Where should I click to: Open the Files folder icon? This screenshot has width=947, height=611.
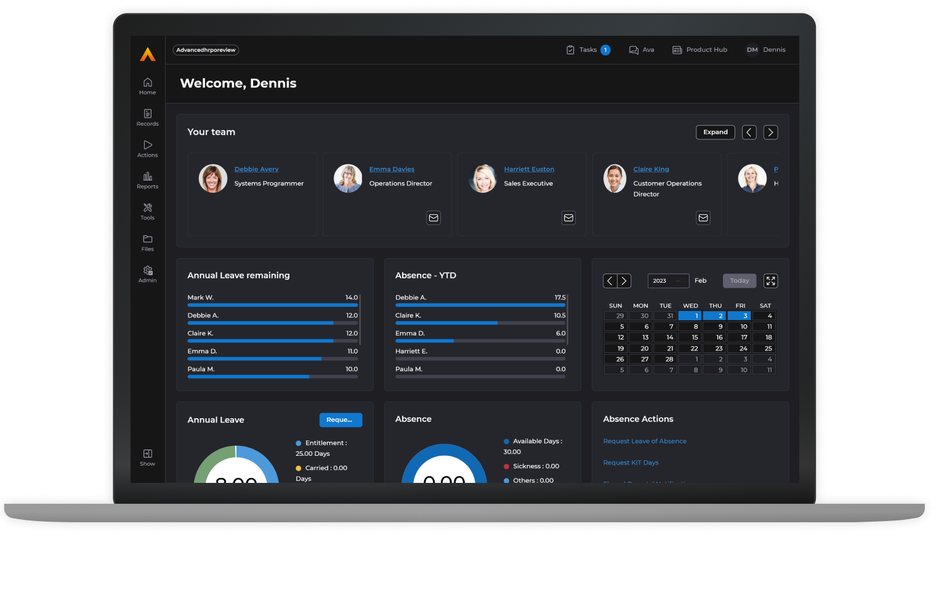pos(147,240)
